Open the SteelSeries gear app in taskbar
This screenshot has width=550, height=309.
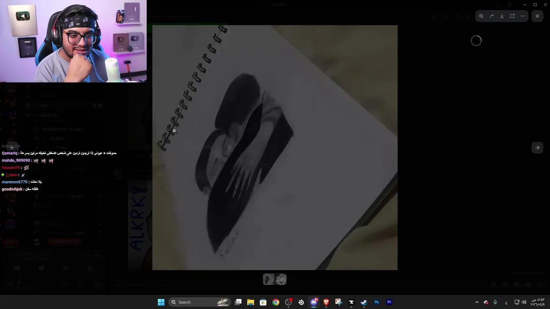[301, 302]
